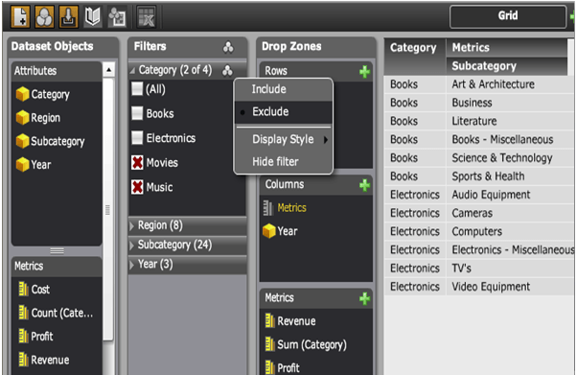Select Profit in Dataset Objects metrics
Screen dimensions: 577x375
(35, 337)
